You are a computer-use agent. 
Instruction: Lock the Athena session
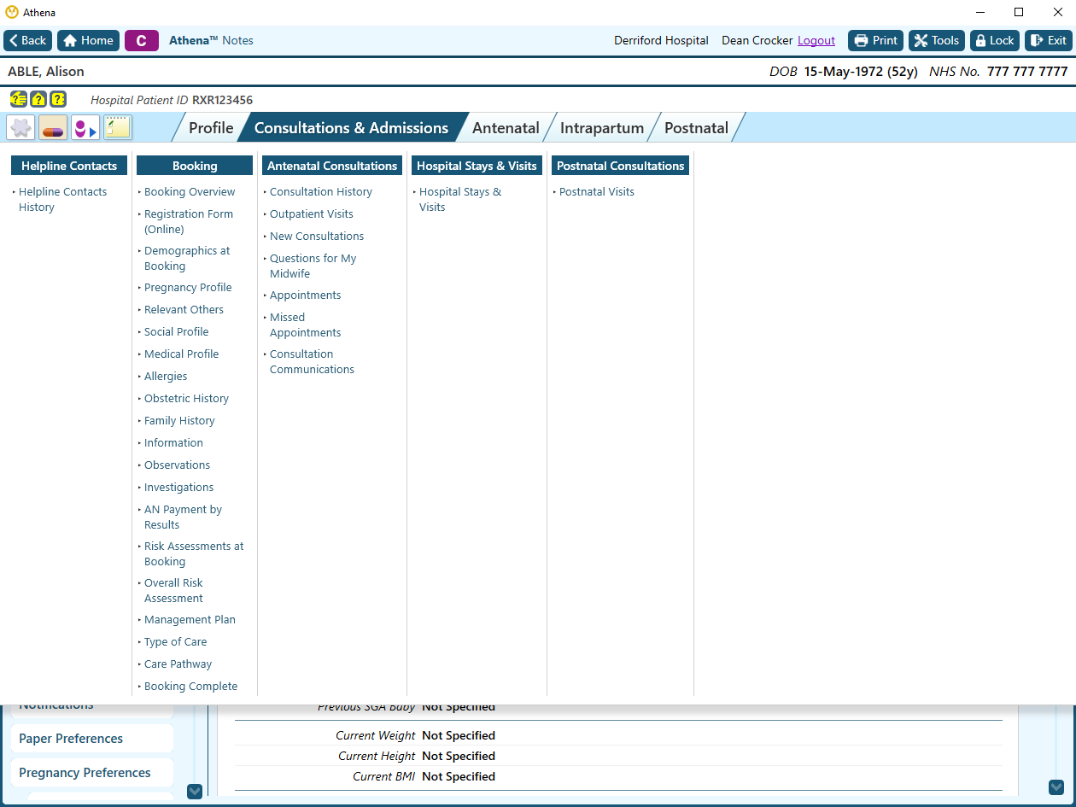pos(995,40)
